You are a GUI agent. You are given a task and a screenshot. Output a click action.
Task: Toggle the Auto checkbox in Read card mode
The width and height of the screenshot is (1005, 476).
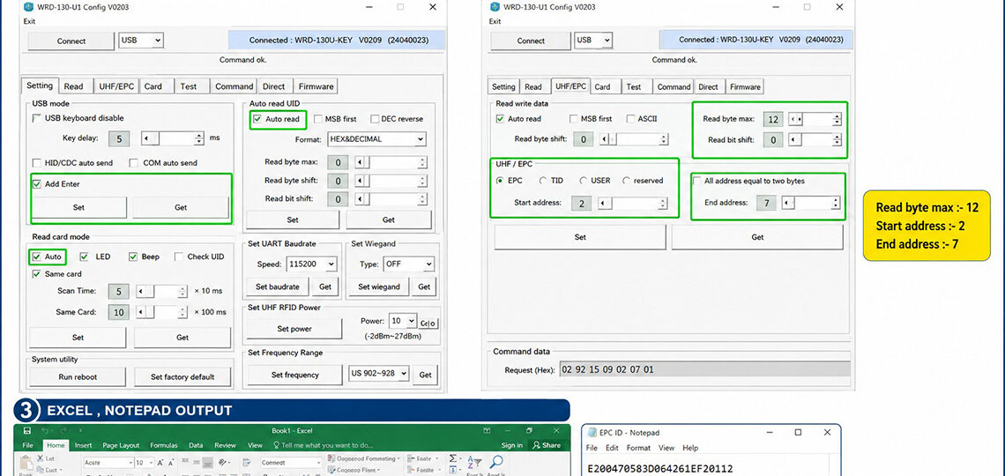[36, 257]
